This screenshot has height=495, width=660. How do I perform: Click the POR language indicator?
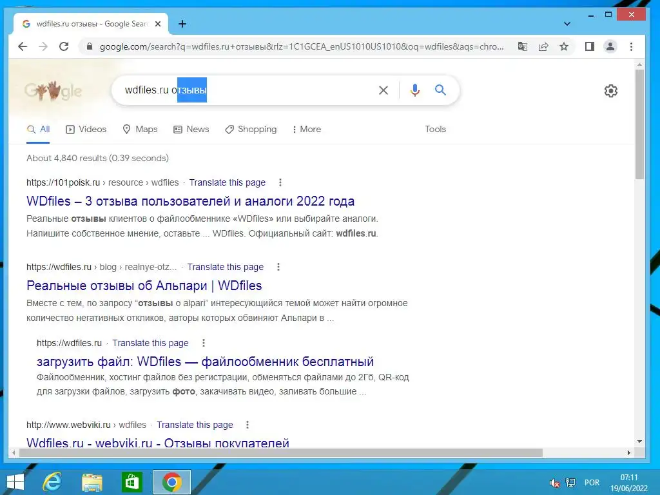pos(592,483)
